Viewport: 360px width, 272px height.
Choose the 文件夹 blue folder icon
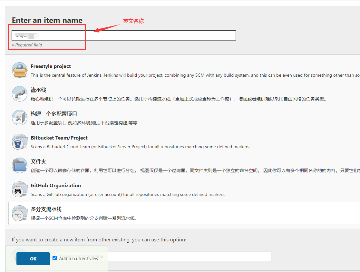pyautogui.click(x=20, y=166)
